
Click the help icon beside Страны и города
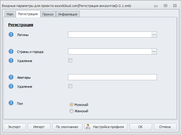click(x=11, y=51)
